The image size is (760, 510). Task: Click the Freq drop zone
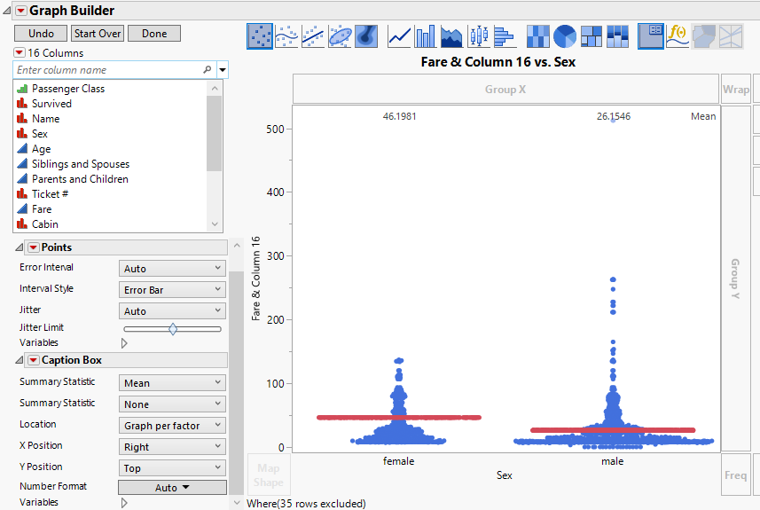point(736,475)
